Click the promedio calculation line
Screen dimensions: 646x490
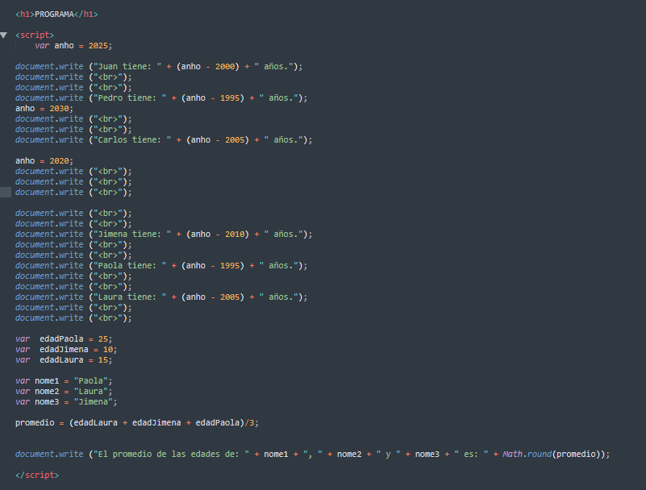point(137,422)
